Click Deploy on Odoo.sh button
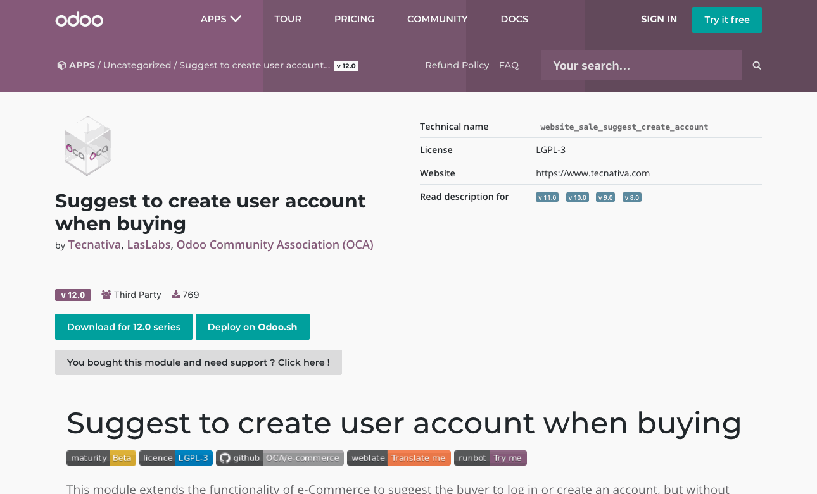Viewport: 817px width, 494px height. (x=253, y=327)
